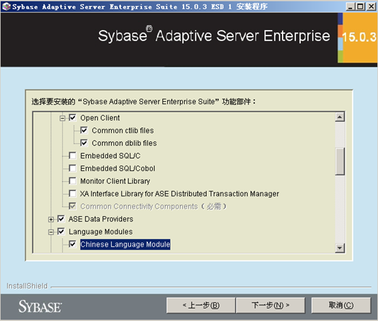
Task: Uncheck Common ctlib files checkbox
Action: [84, 131]
